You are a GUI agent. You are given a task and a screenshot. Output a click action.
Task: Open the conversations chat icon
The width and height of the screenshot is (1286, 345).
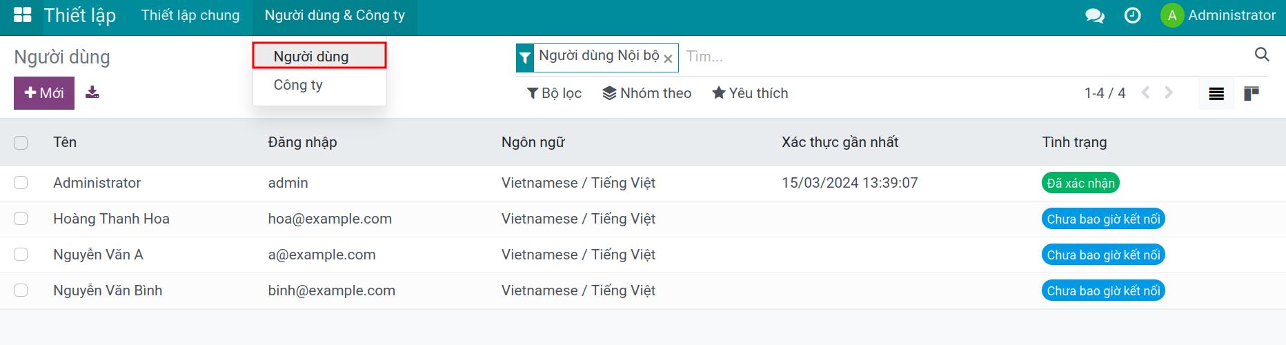(1095, 15)
